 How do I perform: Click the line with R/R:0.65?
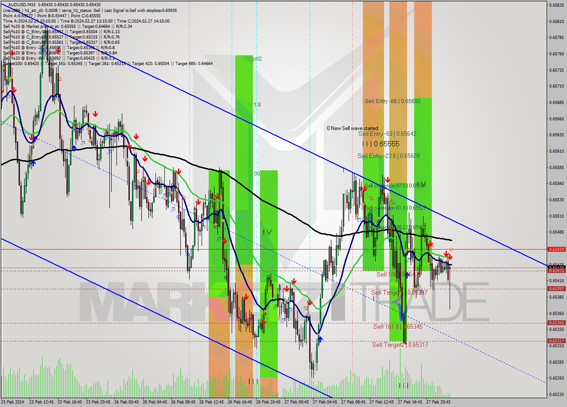[x=61, y=42]
